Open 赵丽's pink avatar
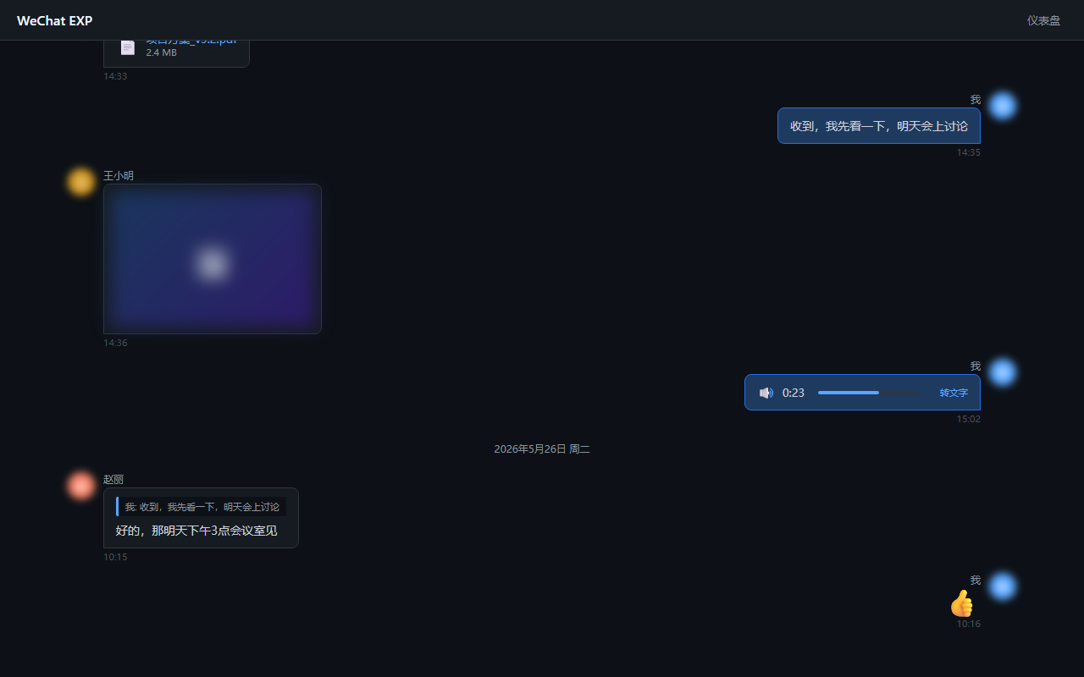Screen dimensions: 1084x677 point(81,486)
